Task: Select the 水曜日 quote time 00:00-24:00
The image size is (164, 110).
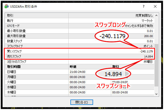Action: pos(78,87)
